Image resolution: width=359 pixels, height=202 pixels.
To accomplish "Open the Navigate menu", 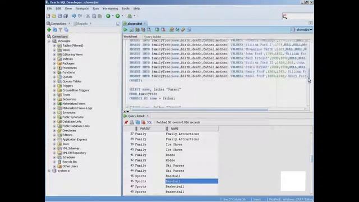I will point(82,8).
